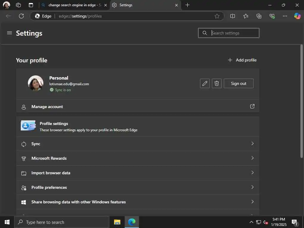Click the 'Sync is on' status text
The width and height of the screenshot is (304, 228).
[63, 90]
